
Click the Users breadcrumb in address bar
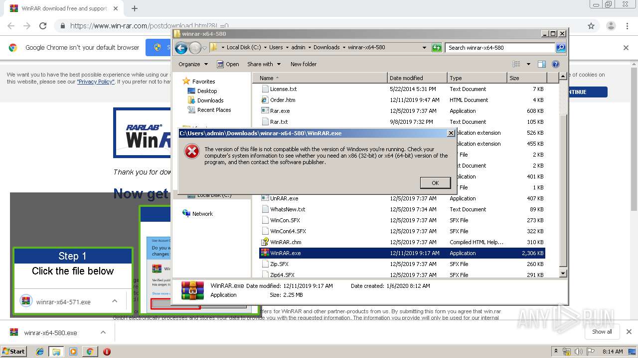pos(276,48)
